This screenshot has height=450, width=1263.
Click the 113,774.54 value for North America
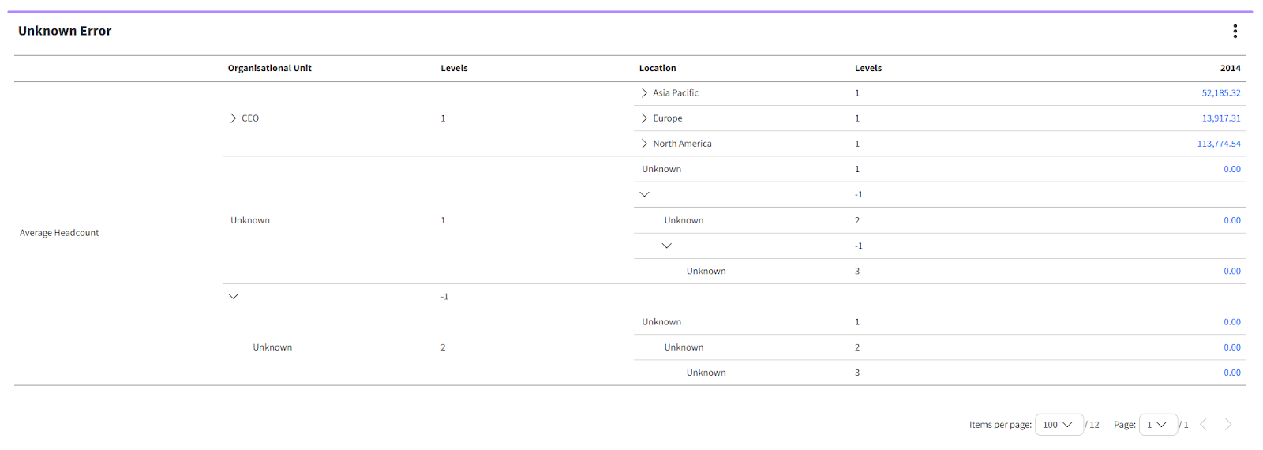click(1218, 144)
